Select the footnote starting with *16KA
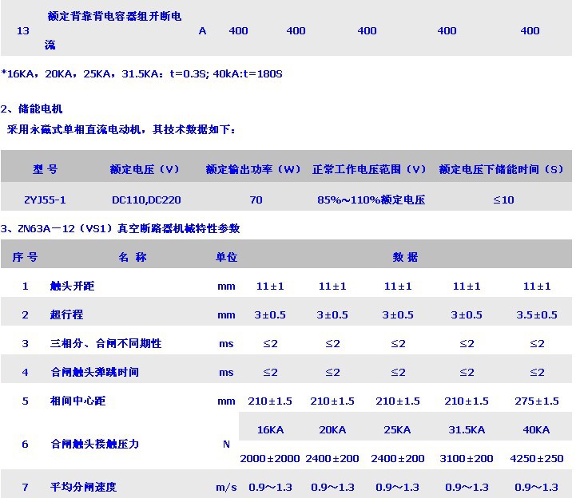Image resolution: width=576 pixels, height=498 pixels. click(142, 74)
